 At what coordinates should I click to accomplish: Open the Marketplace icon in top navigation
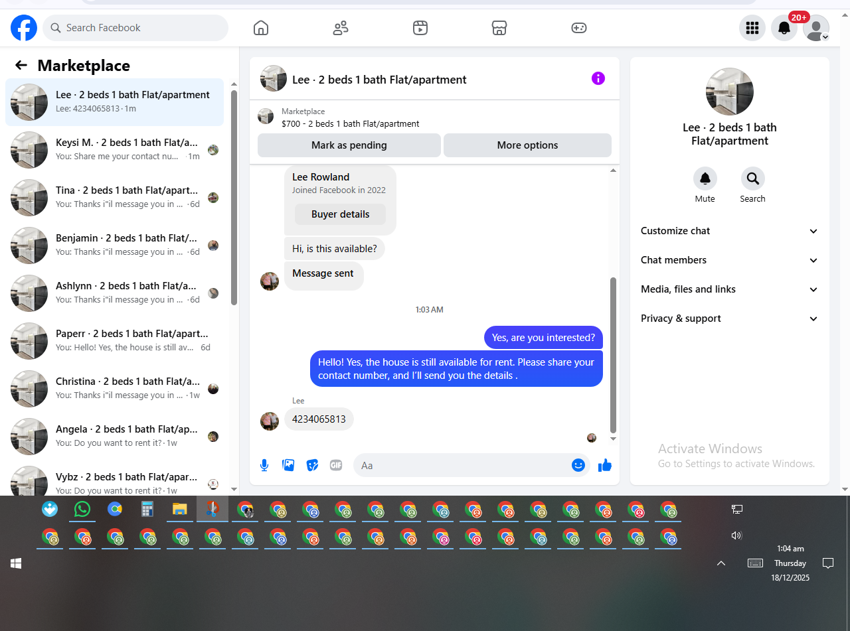coord(499,28)
